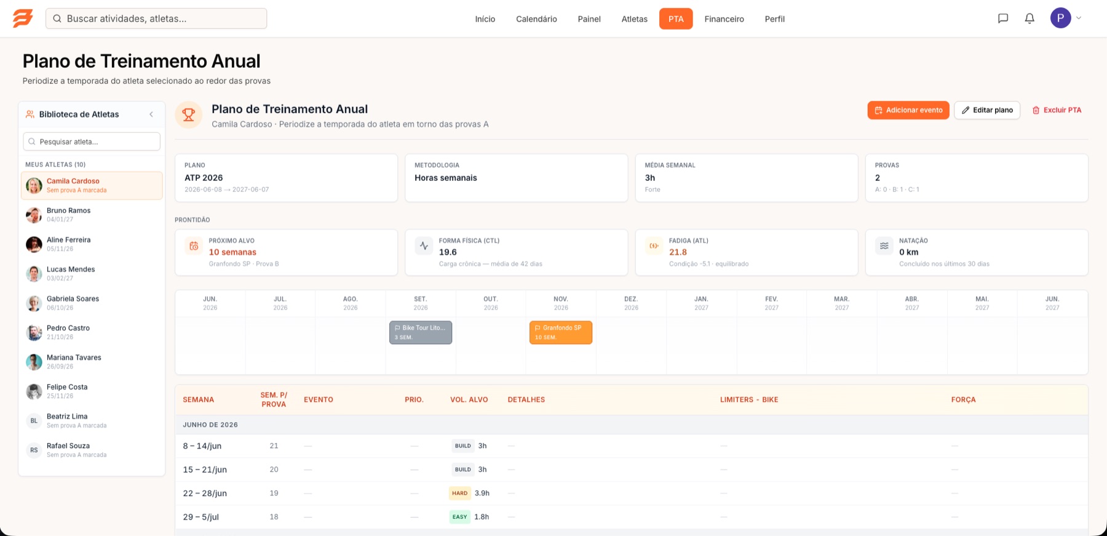Click the 8 – 14/jun week row
Viewport: 1107px width, 536px height.
coord(632,446)
